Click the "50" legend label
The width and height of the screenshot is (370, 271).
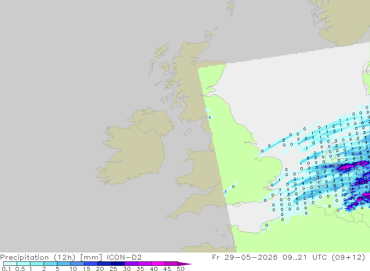click(x=181, y=269)
